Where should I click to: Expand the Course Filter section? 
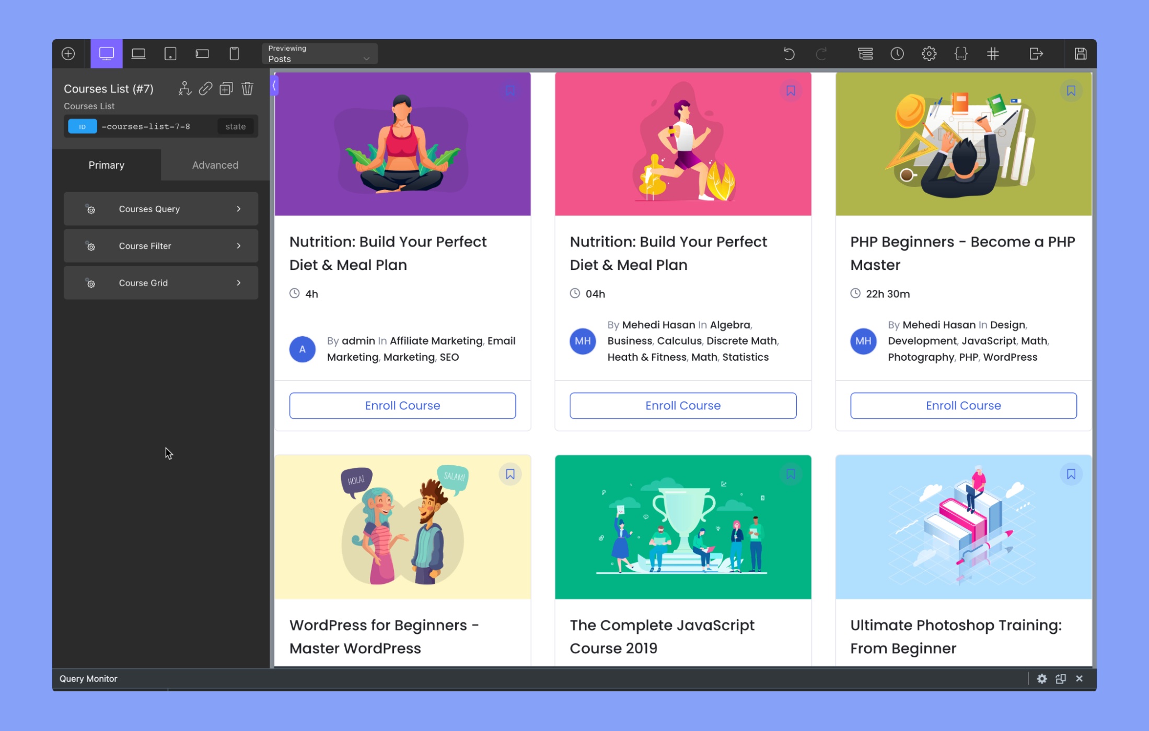click(161, 246)
